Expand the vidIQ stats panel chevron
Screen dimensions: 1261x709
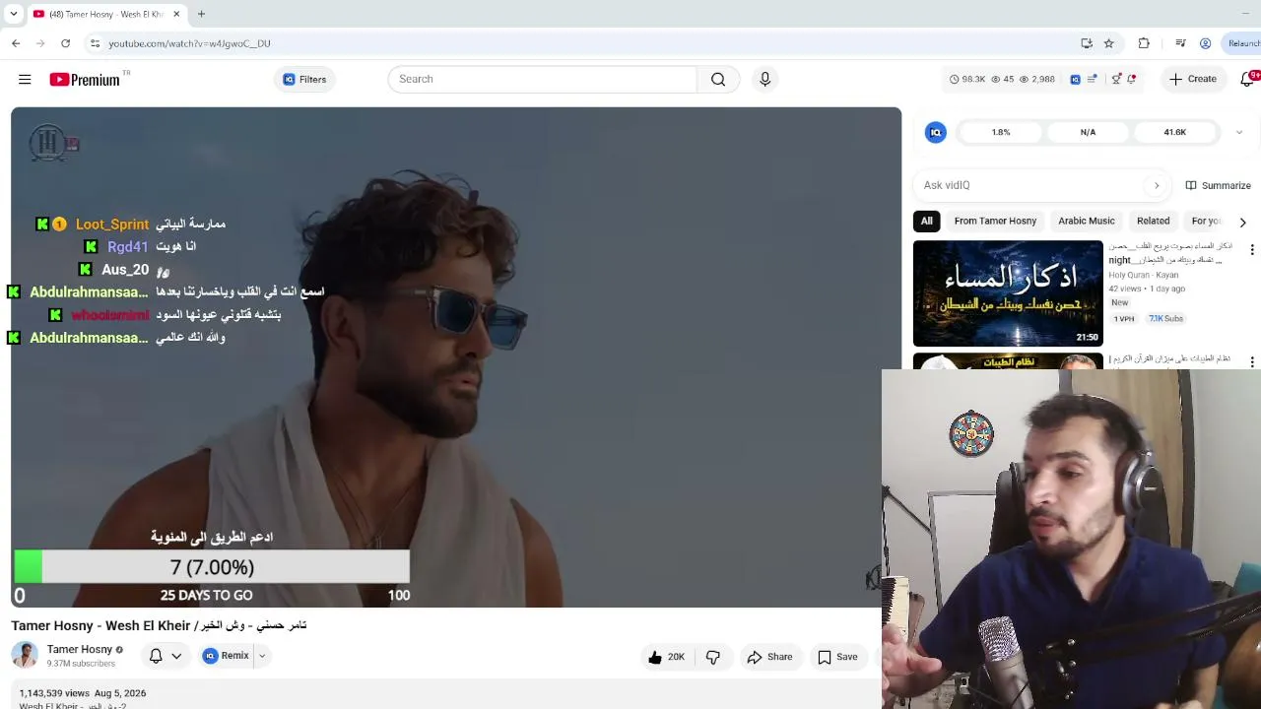tap(1239, 132)
